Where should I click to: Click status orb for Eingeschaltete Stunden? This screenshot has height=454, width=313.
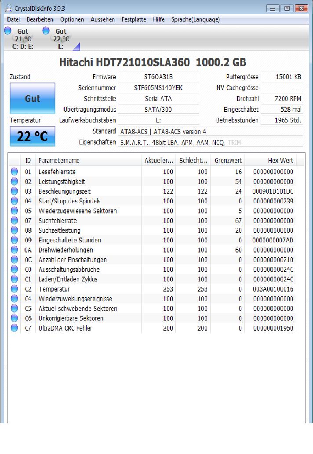14,240
